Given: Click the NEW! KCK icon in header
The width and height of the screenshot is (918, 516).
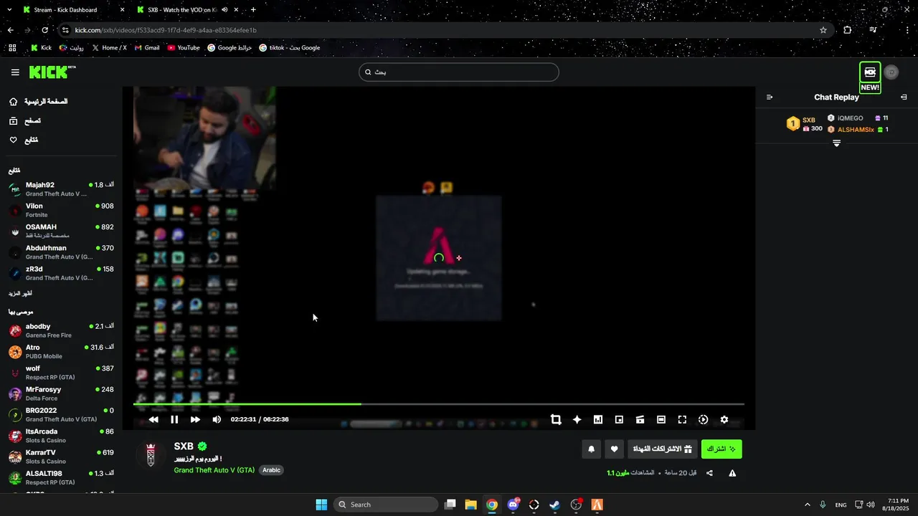Looking at the screenshot, I should tap(870, 77).
